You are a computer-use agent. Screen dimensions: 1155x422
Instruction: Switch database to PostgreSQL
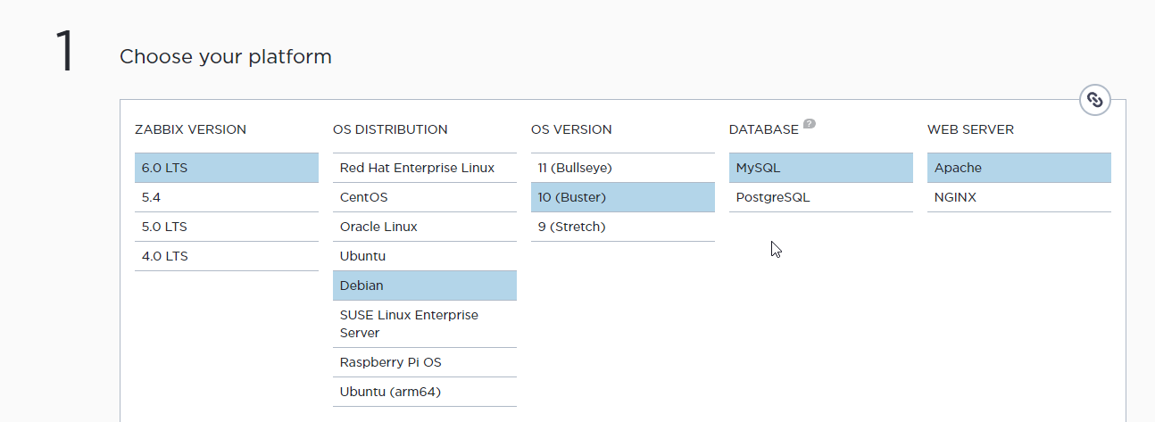(821, 197)
